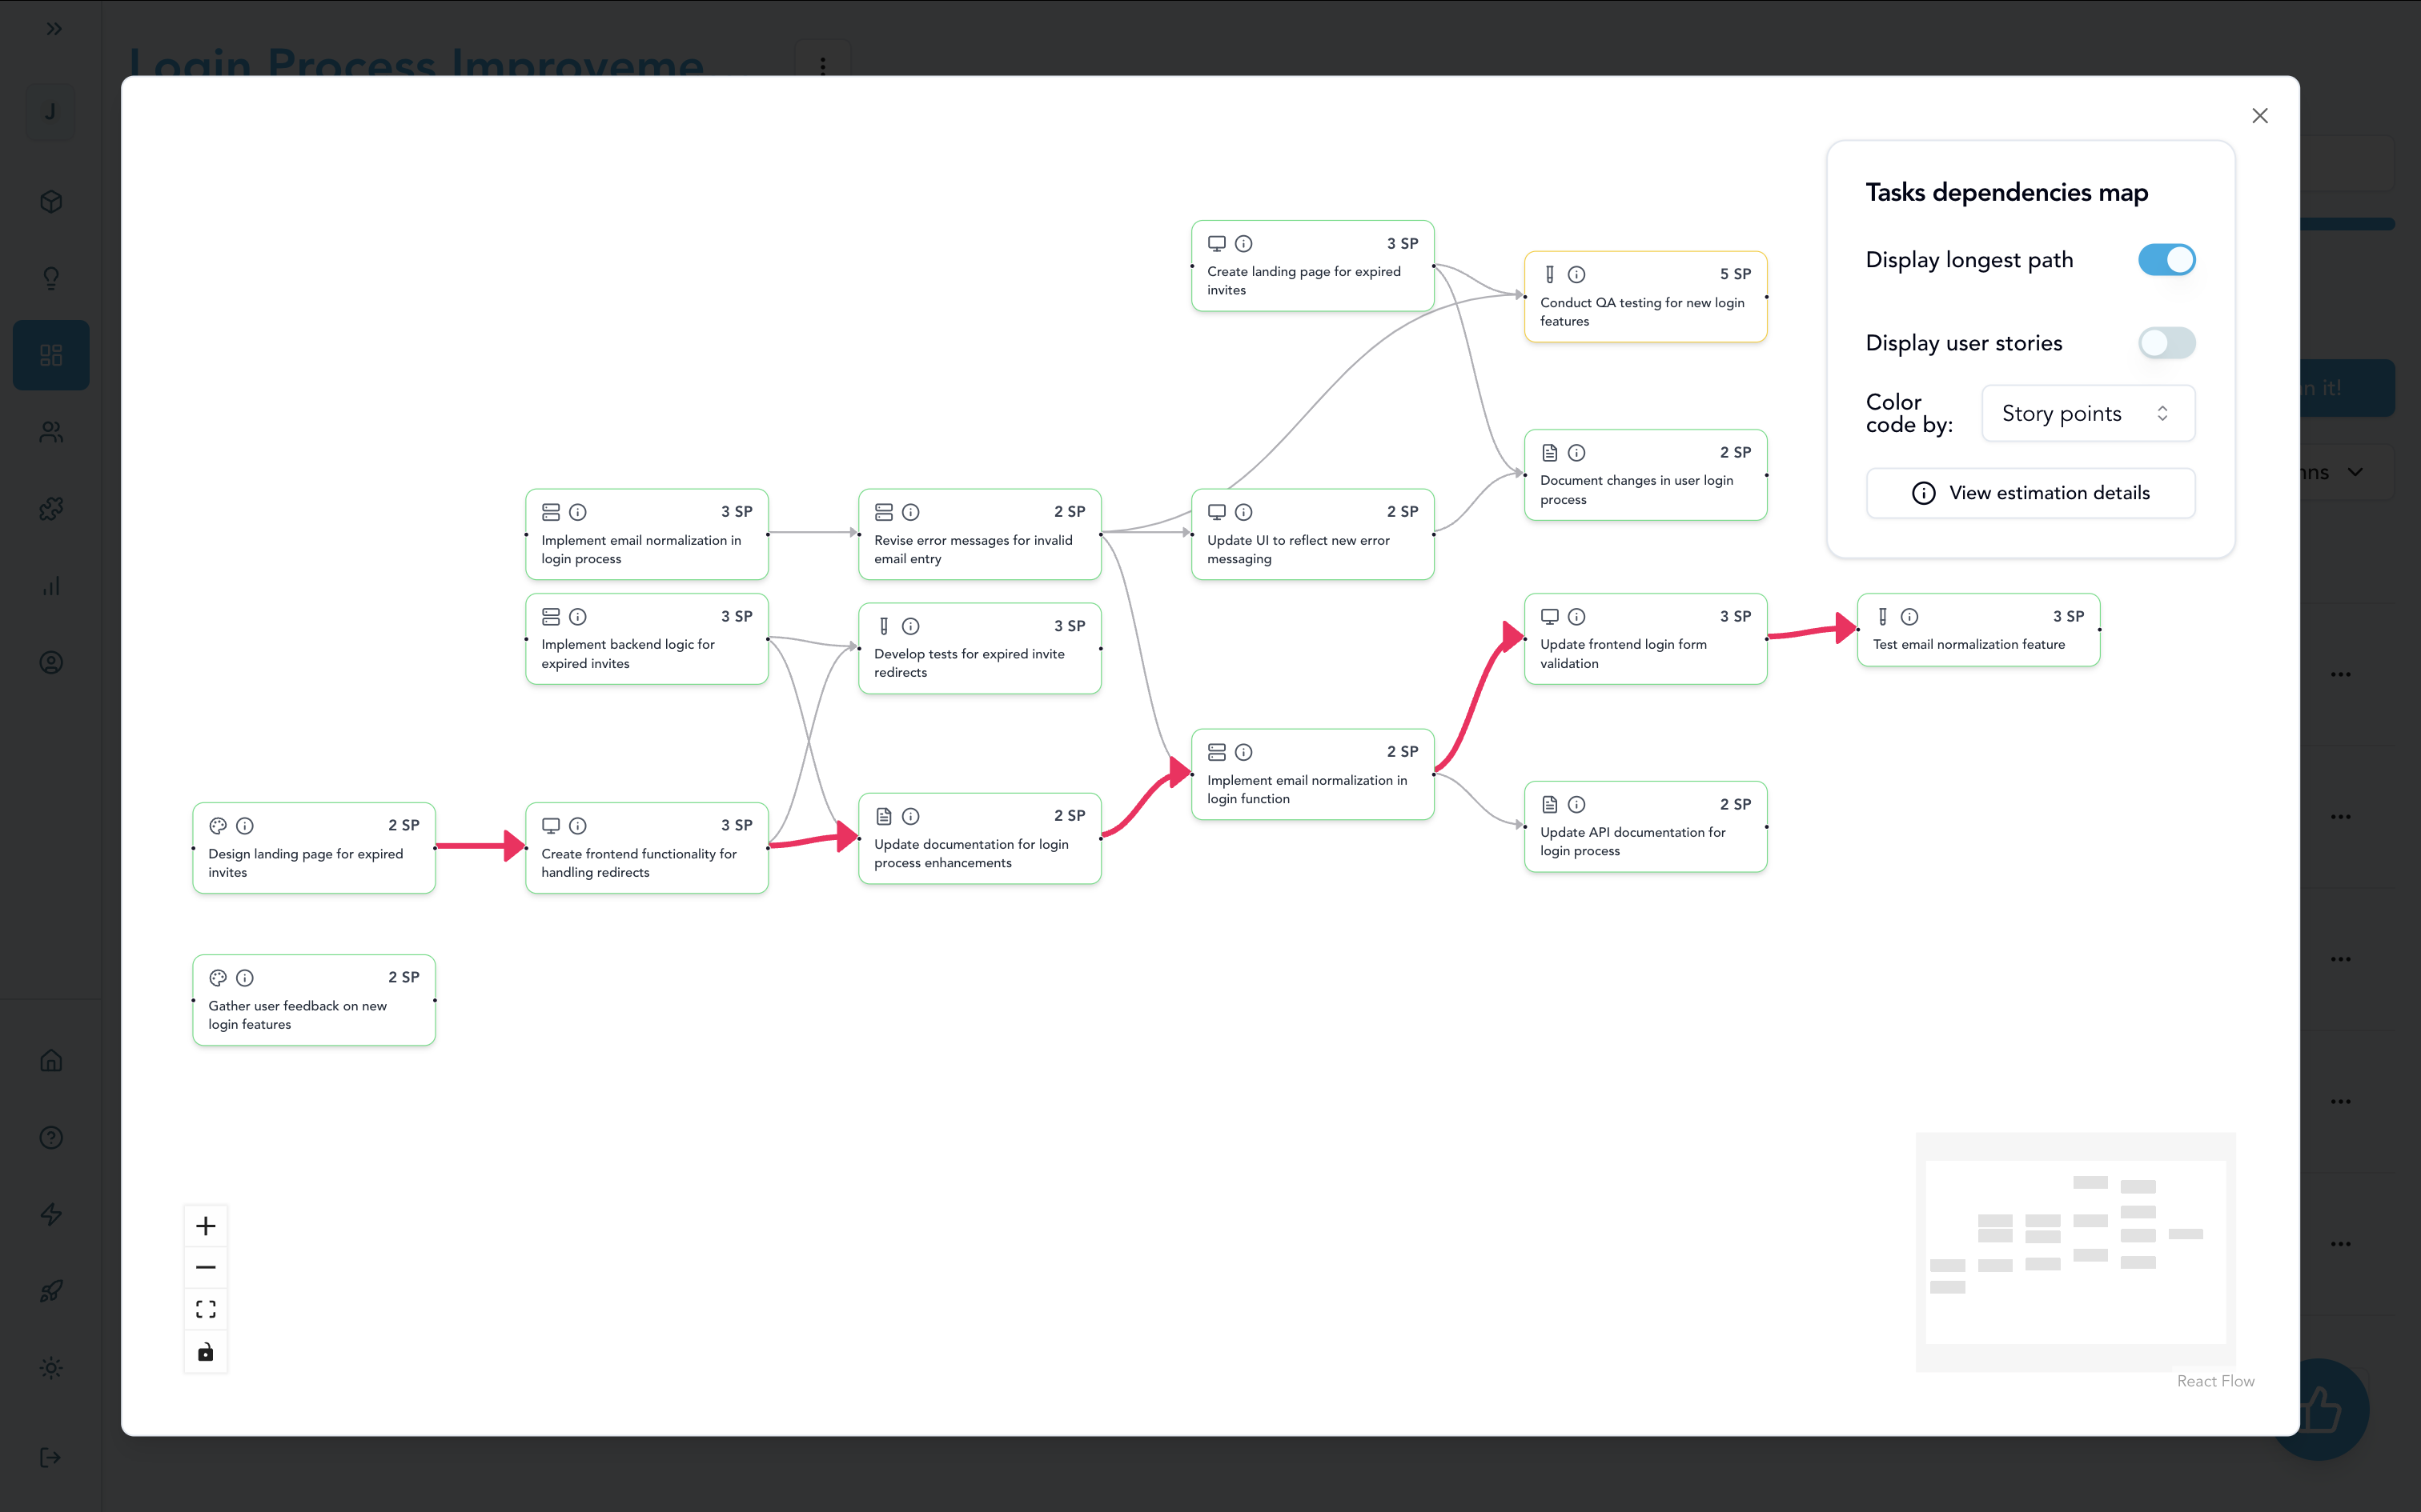Click the info icon on Gather user feedback card
The image size is (2421, 1512).
245,978
